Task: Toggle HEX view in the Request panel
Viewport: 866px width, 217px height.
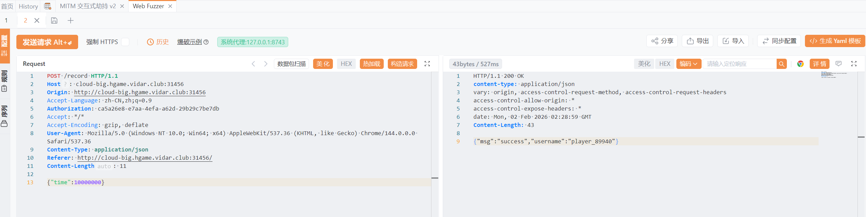Action: tap(346, 64)
